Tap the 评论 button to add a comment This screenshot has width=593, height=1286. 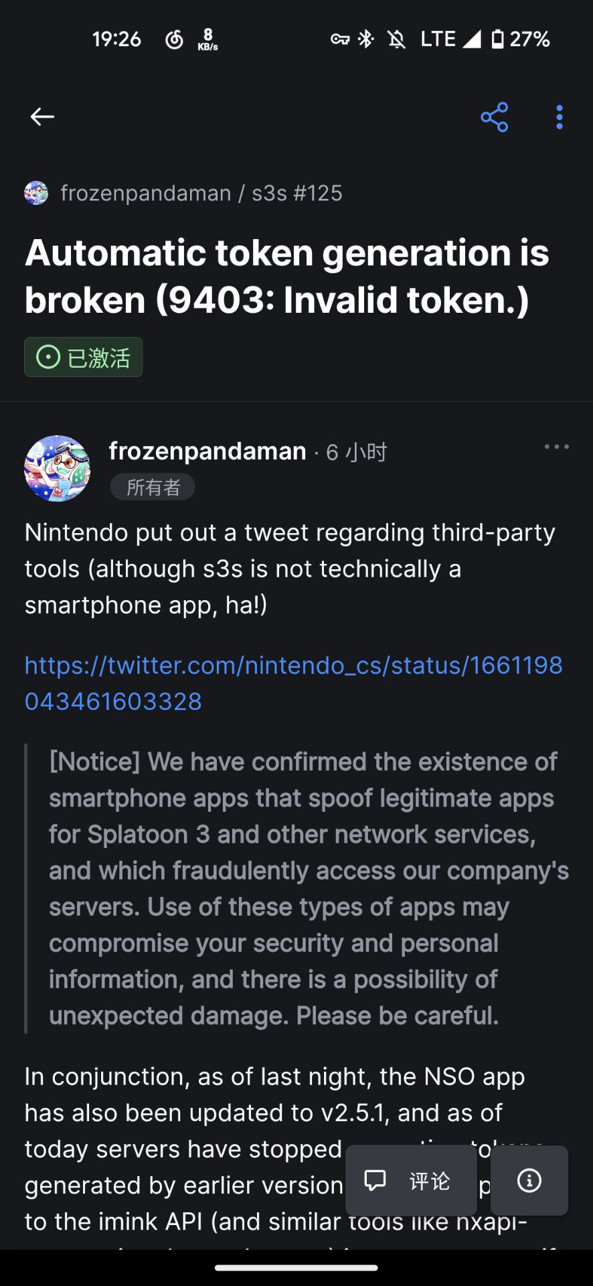pos(410,1180)
